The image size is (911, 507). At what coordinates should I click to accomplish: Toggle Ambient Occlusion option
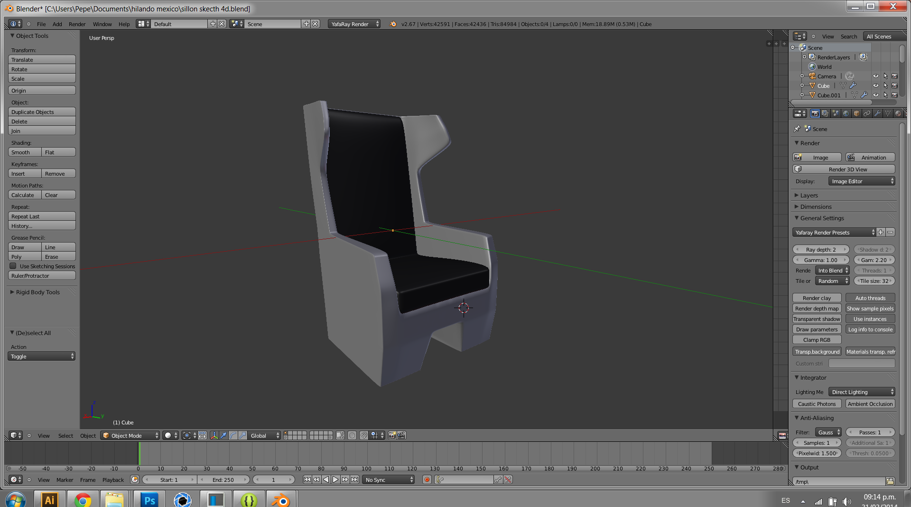[870, 404]
